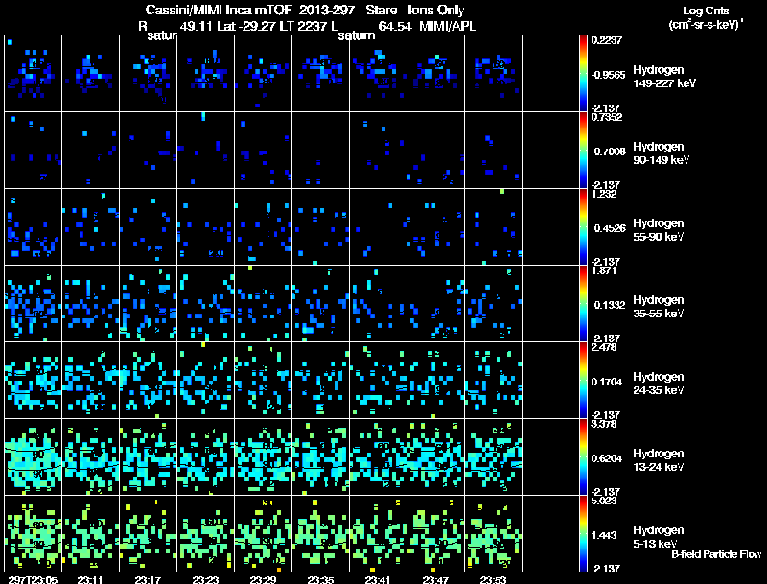Click the 'Ions Only' text in title
This screenshot has width=767, height=584.
(x=436, y=10)
